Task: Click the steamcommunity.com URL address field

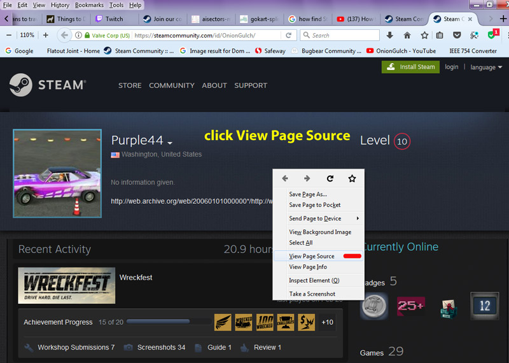Action: coord(195,35)
